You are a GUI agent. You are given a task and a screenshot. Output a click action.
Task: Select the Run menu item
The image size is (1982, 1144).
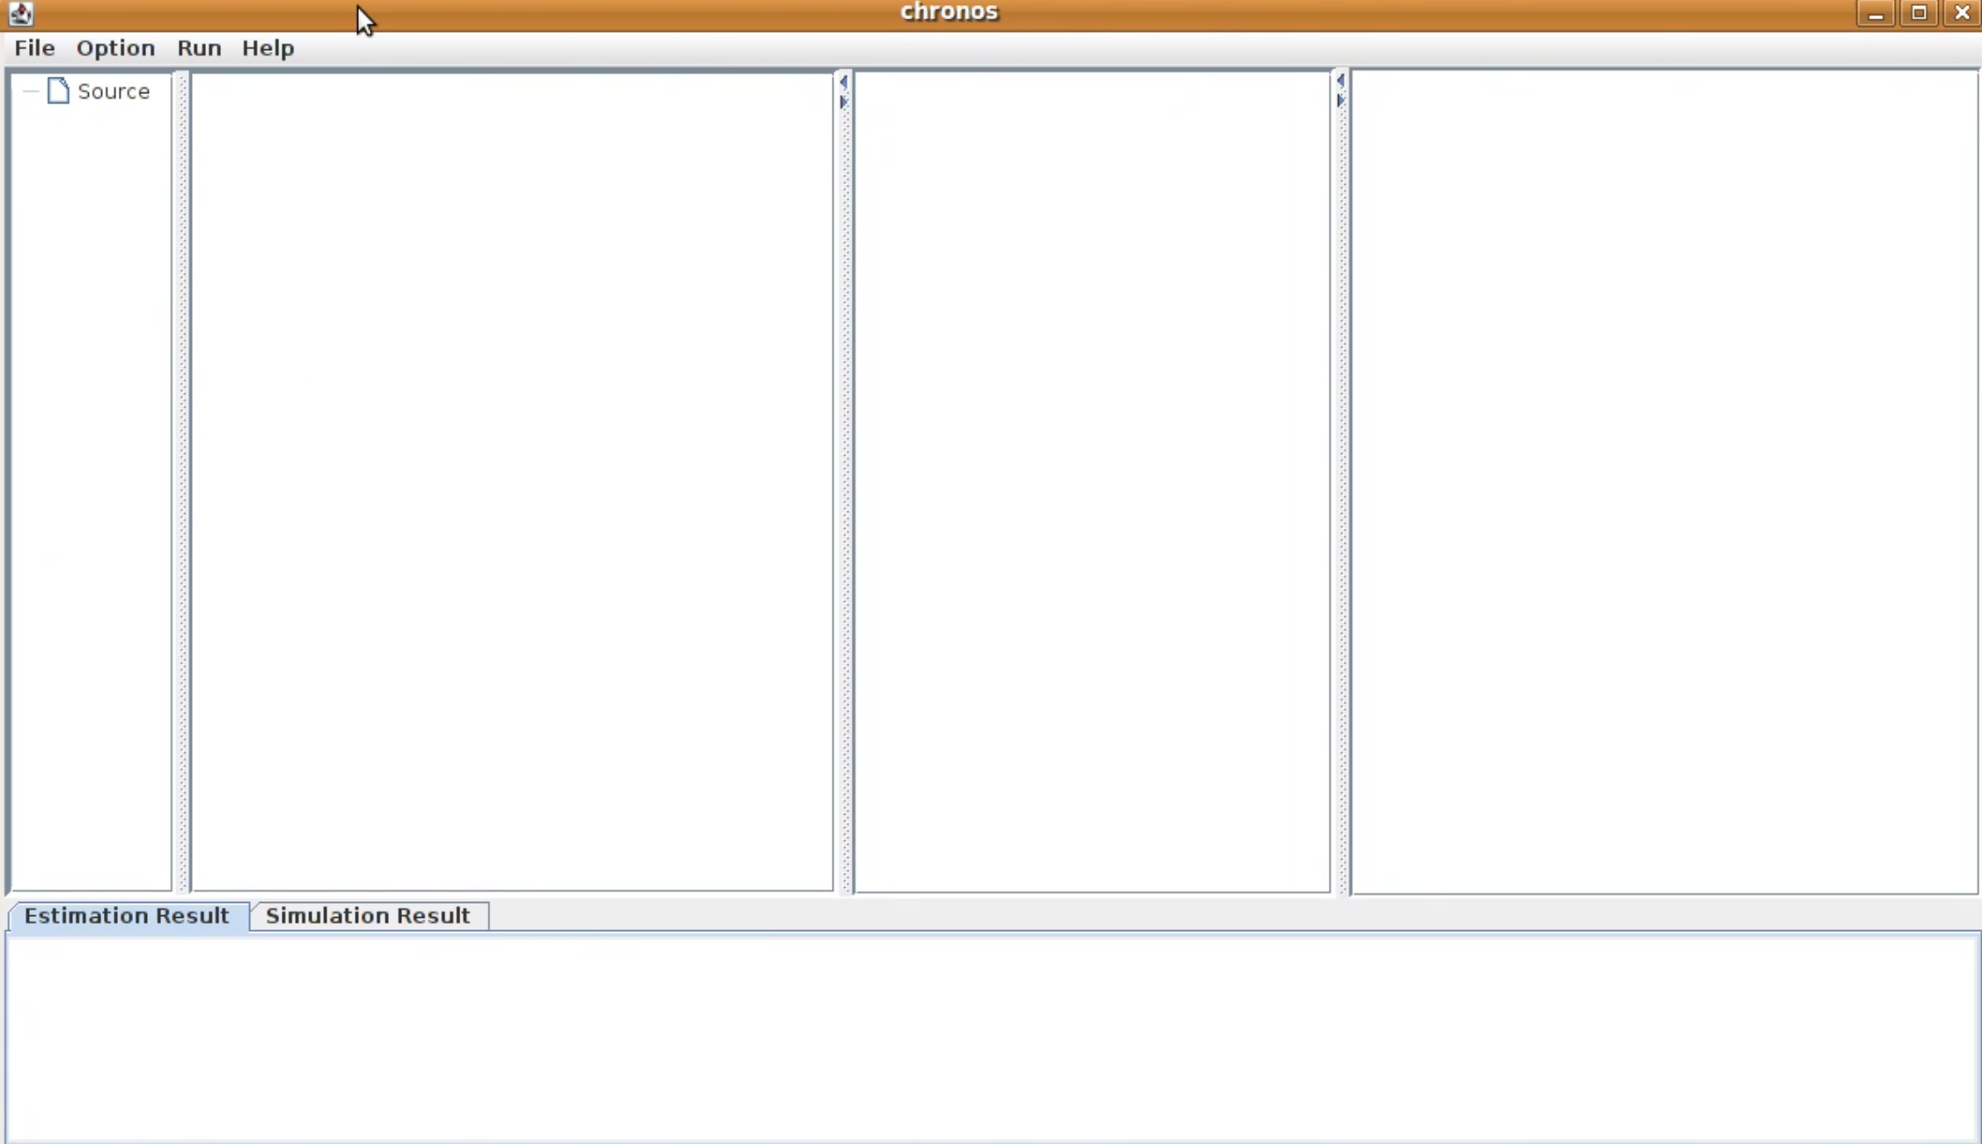pos(199,47)
